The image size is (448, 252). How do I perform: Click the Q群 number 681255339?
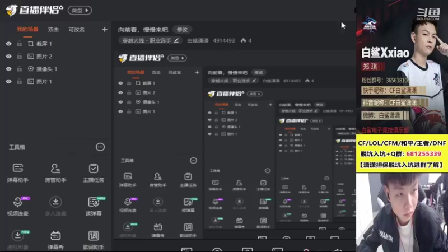(423, 153)
